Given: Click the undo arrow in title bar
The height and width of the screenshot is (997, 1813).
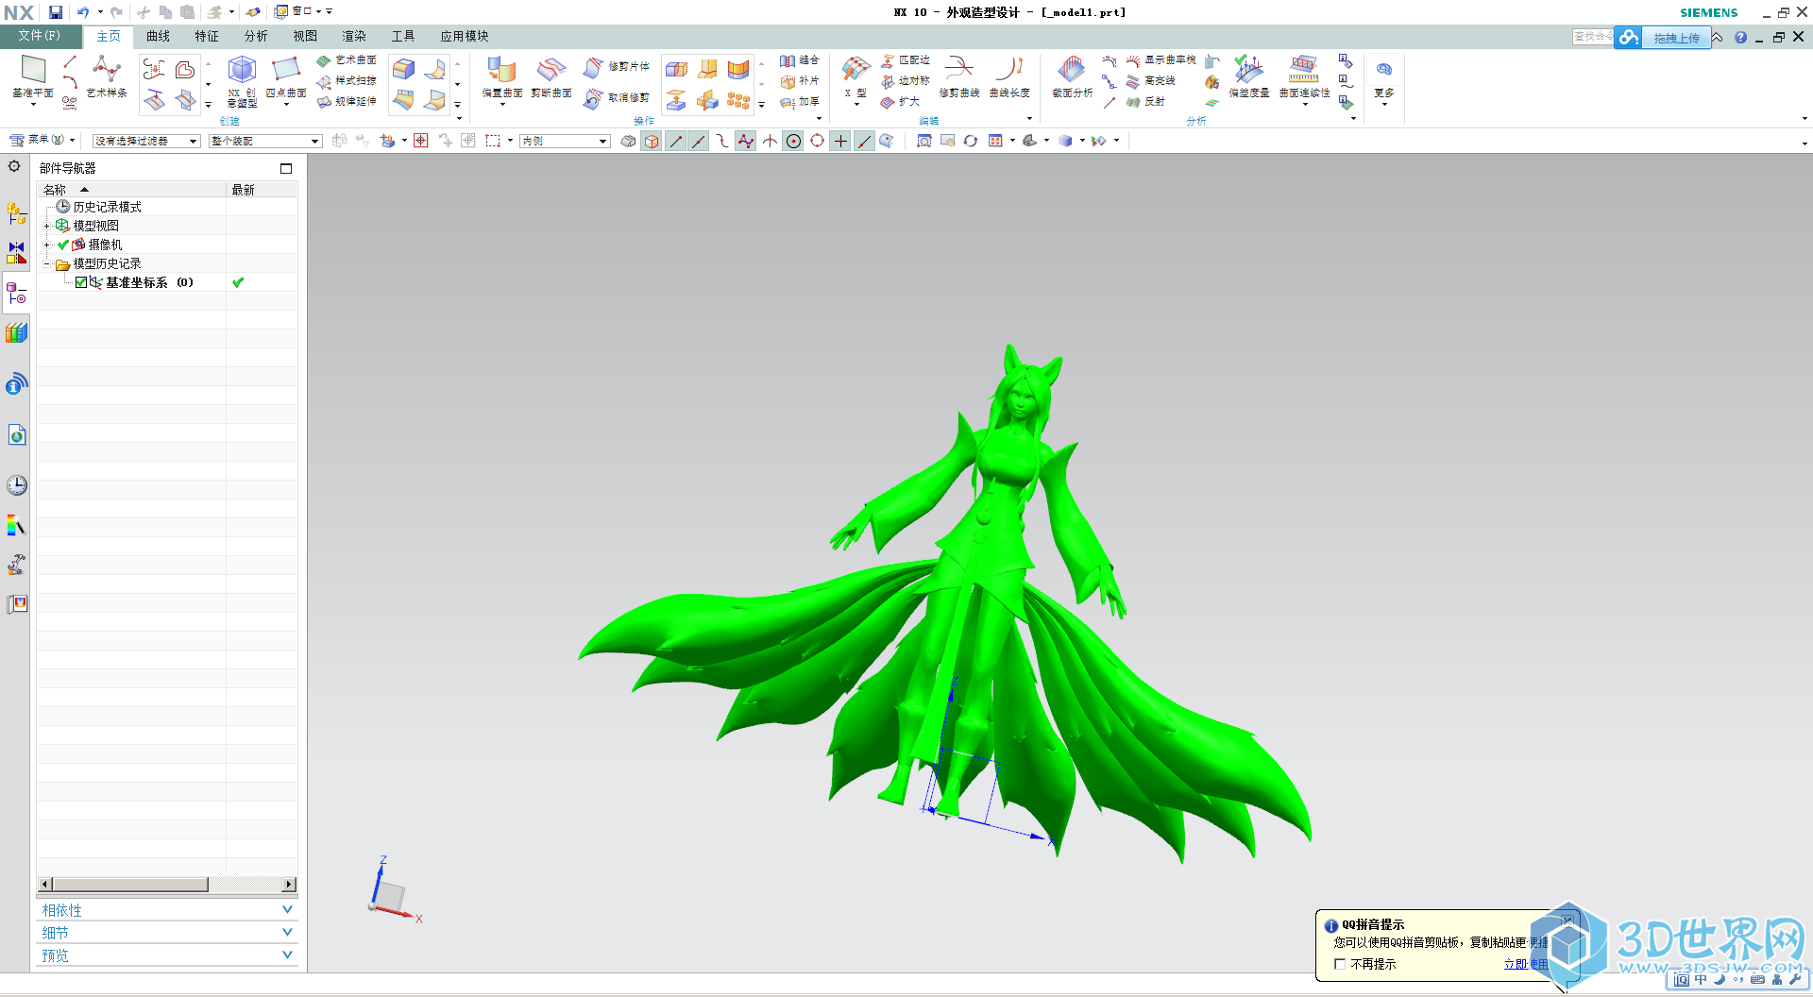Looking at the screenshot, I should pyautogui.click(x=83, y=12).
